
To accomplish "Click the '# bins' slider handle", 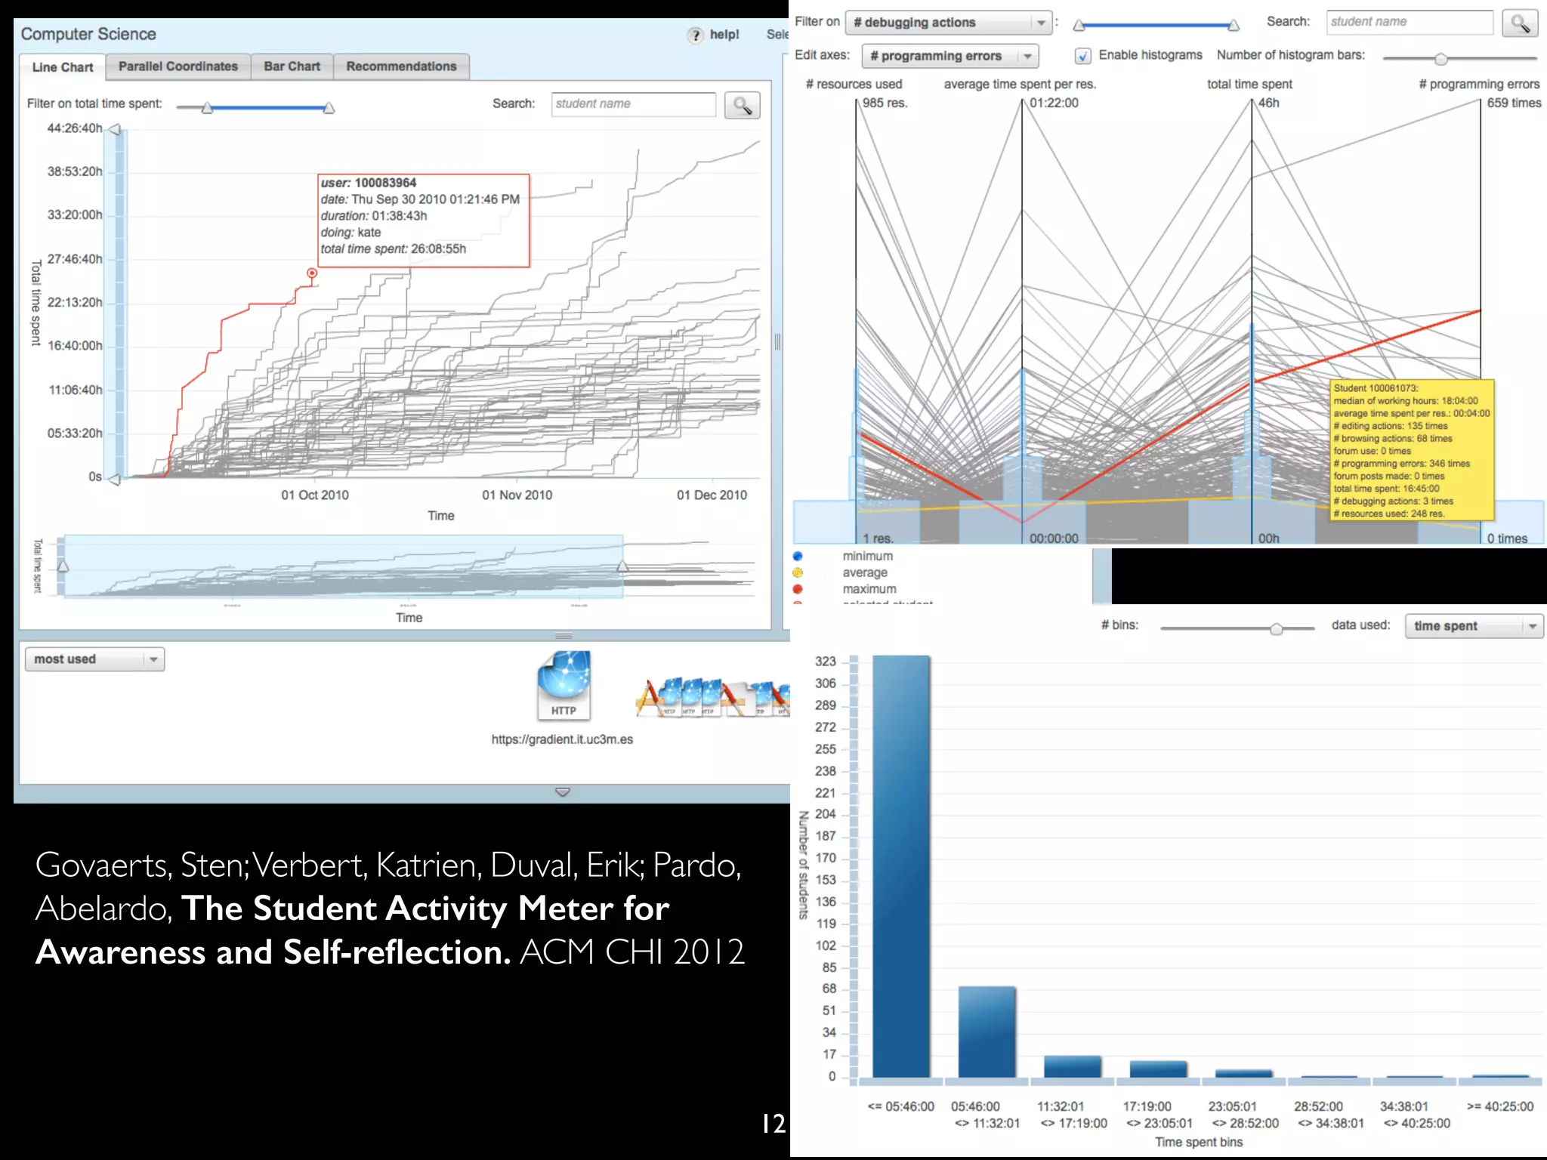I will [1276, 628].
